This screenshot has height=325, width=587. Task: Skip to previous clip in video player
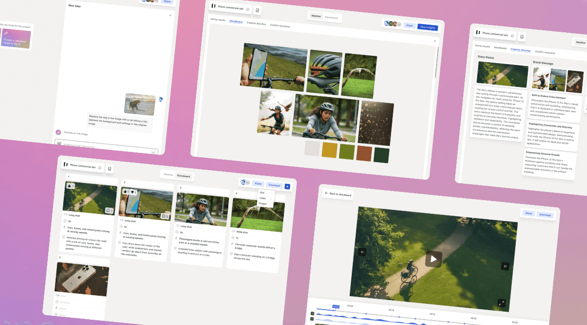coord(363,252)
